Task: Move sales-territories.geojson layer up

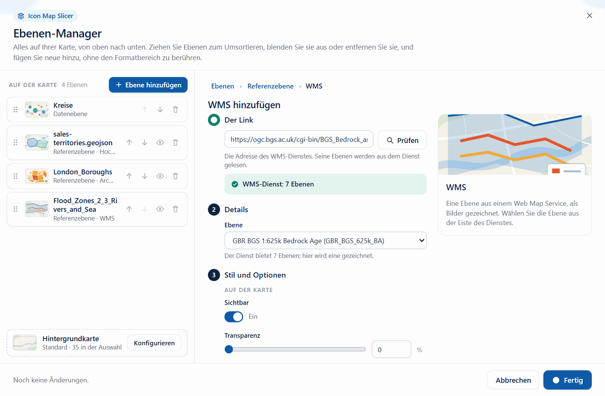Action: (129, 143)
